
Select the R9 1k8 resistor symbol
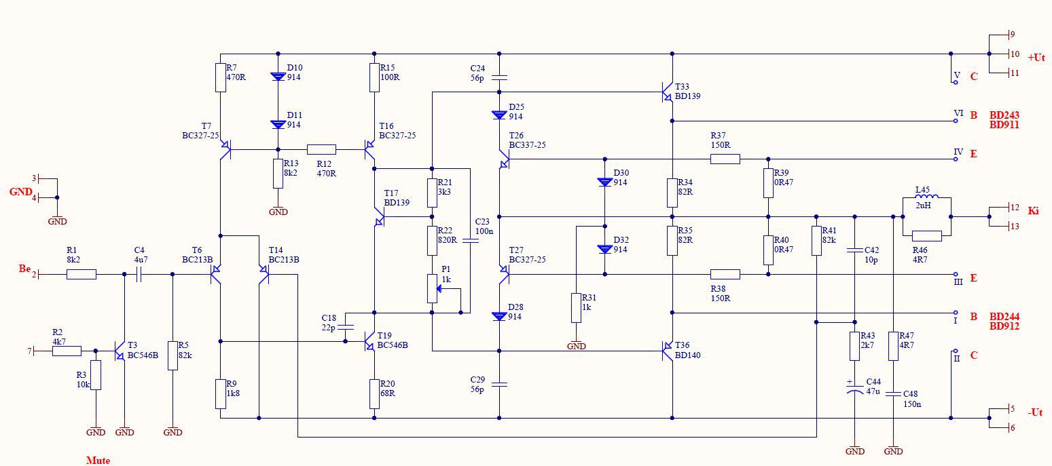click(220, 394)
